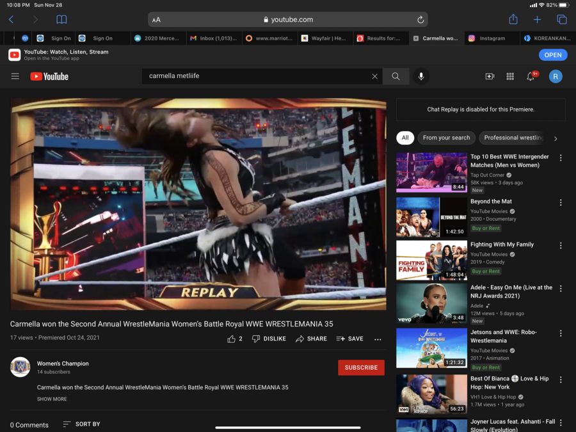Open options for Top 10 Best WWE Intergender
Screen dimensions: 576x432
(561, 158)
